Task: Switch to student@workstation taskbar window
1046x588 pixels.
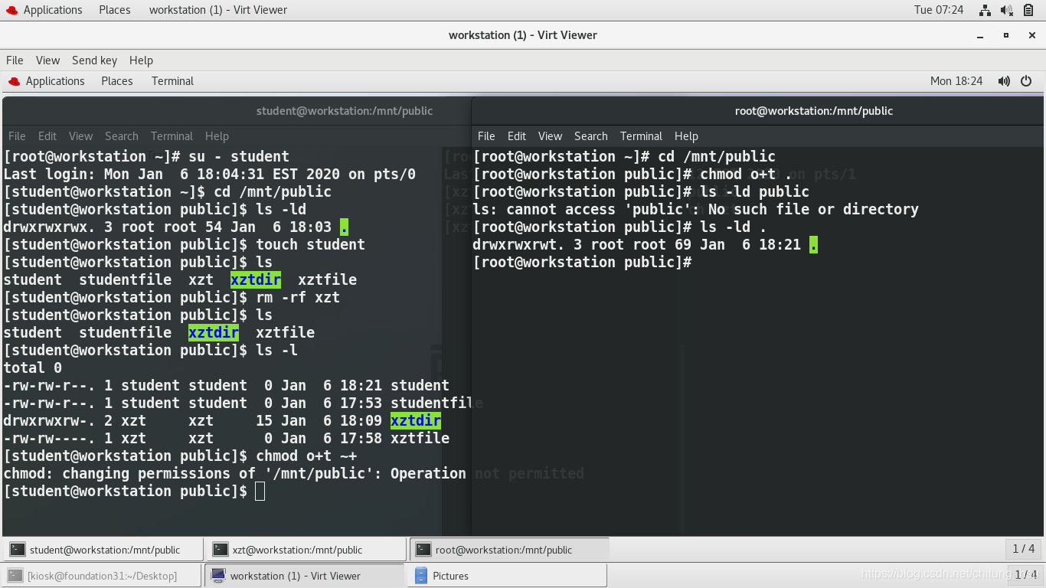Action: tap(103, 550)
